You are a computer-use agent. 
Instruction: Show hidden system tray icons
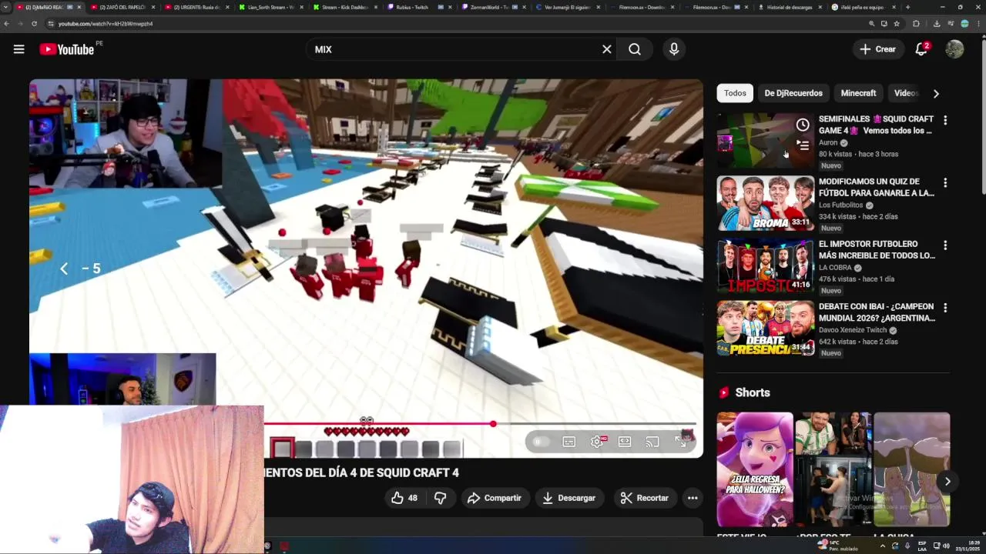pos(883,546)
